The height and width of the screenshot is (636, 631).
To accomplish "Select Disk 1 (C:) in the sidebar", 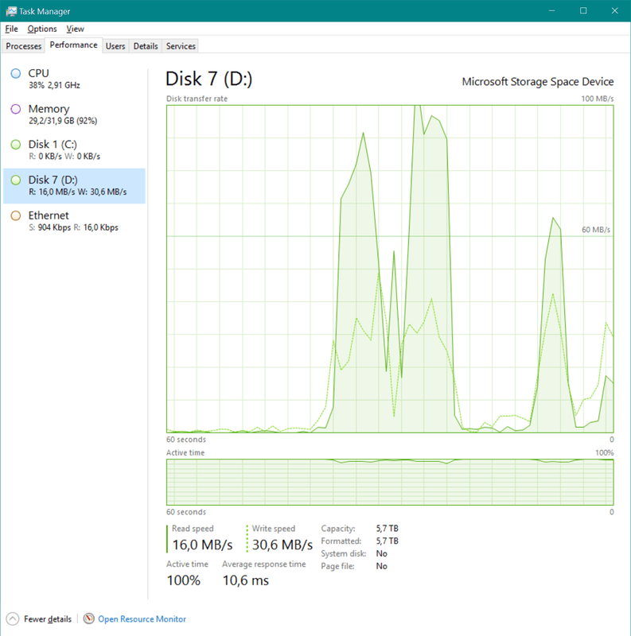I will pos(74,150).
